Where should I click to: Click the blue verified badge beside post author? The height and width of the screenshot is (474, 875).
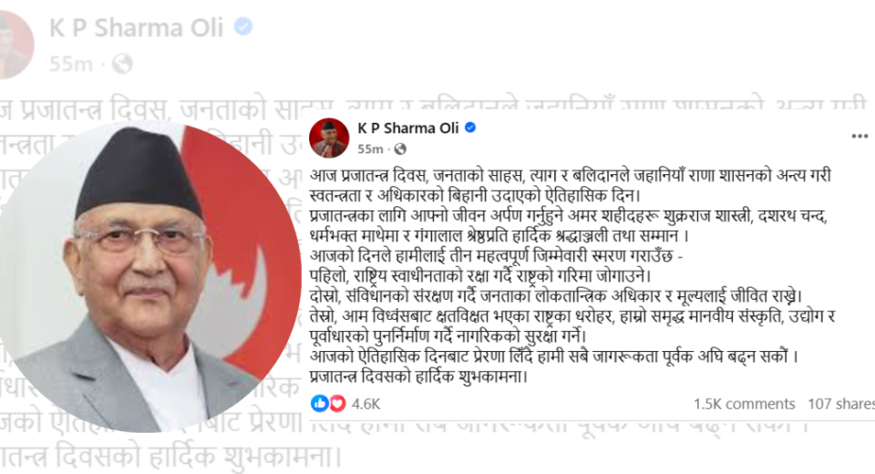pyautogui.click(x=470, y=128)
